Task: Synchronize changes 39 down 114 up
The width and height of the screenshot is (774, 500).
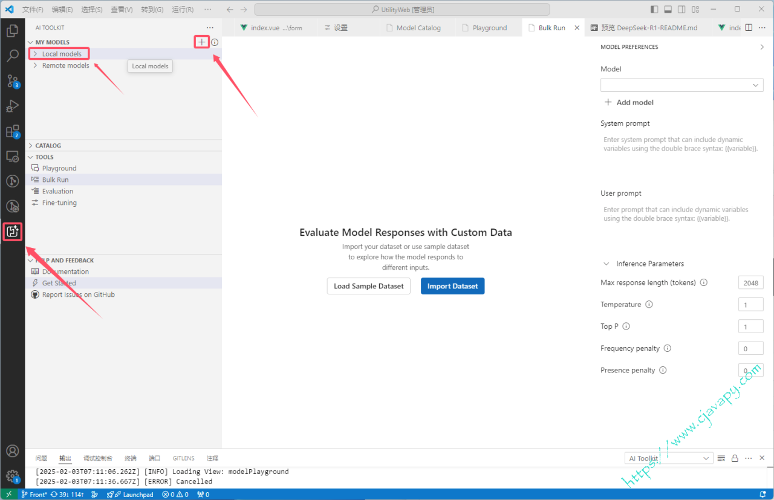Action: click(68, 495)
